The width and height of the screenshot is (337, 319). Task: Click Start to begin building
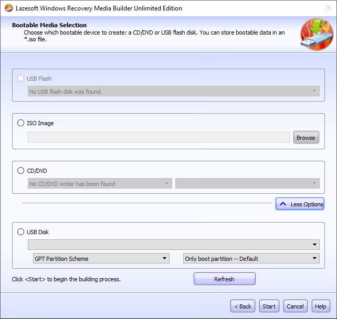click(x=269, y=306)
